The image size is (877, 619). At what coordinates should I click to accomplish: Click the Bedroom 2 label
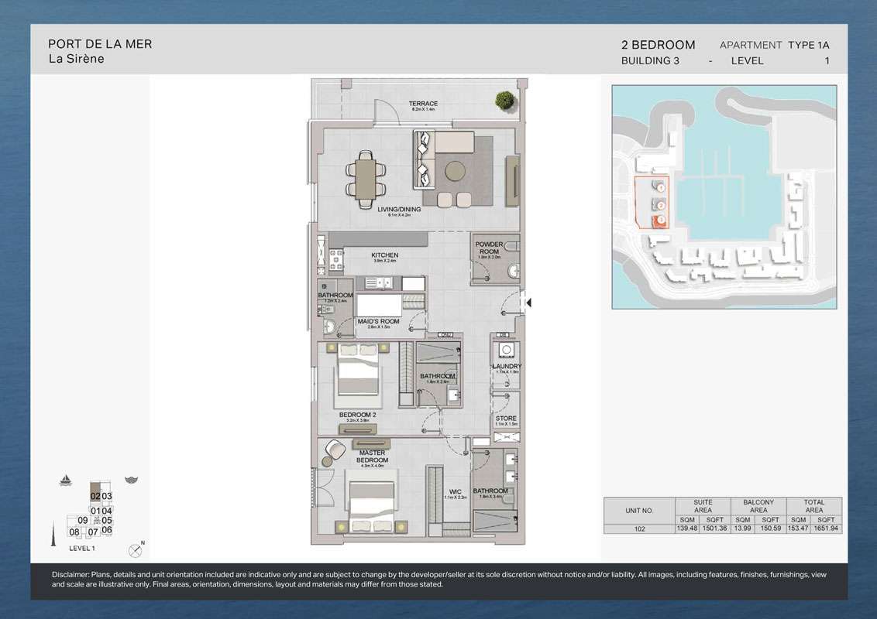tap(357, 415)
